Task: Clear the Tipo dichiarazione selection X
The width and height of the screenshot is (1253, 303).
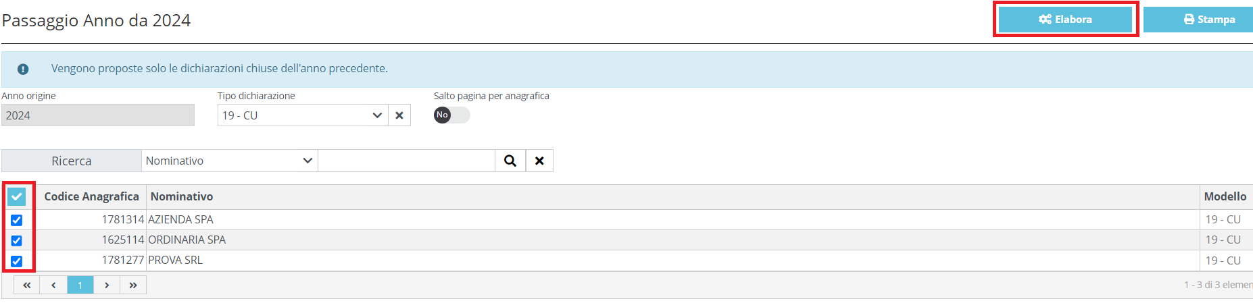Action: tap(399, 115)
